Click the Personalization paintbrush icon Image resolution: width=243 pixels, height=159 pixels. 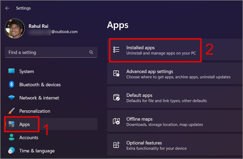tap(11, 111)
